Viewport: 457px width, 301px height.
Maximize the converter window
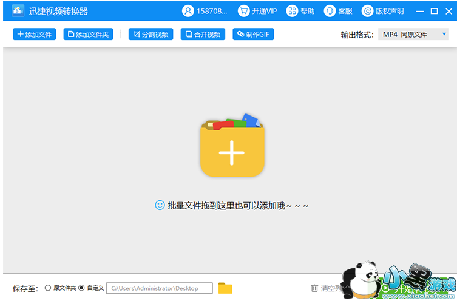tap(435, 11)
